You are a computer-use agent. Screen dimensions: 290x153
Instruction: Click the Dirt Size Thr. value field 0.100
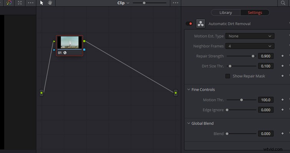pos(266,66)
